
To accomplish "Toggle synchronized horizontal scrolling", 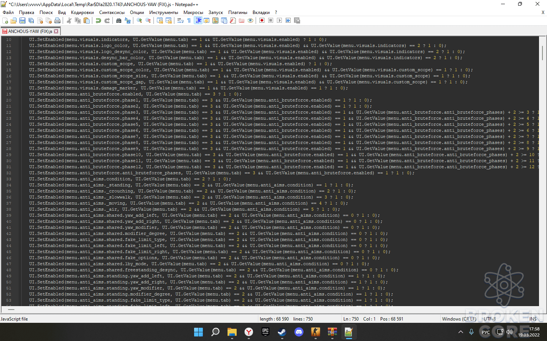I will point(169,20).
